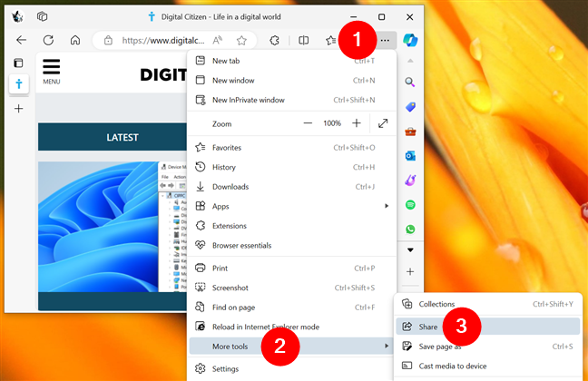Open Downloads menu item
Screen dimensions: 588x381
pos(291,186)
